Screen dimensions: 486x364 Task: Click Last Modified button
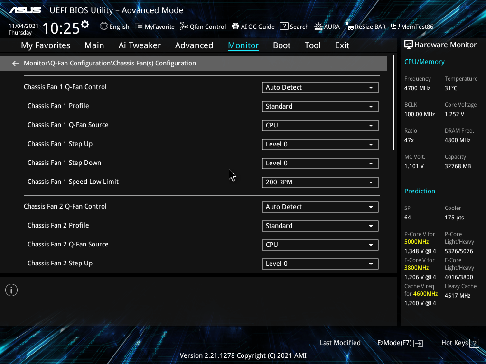pyautogui.click(x=340, y=343)
